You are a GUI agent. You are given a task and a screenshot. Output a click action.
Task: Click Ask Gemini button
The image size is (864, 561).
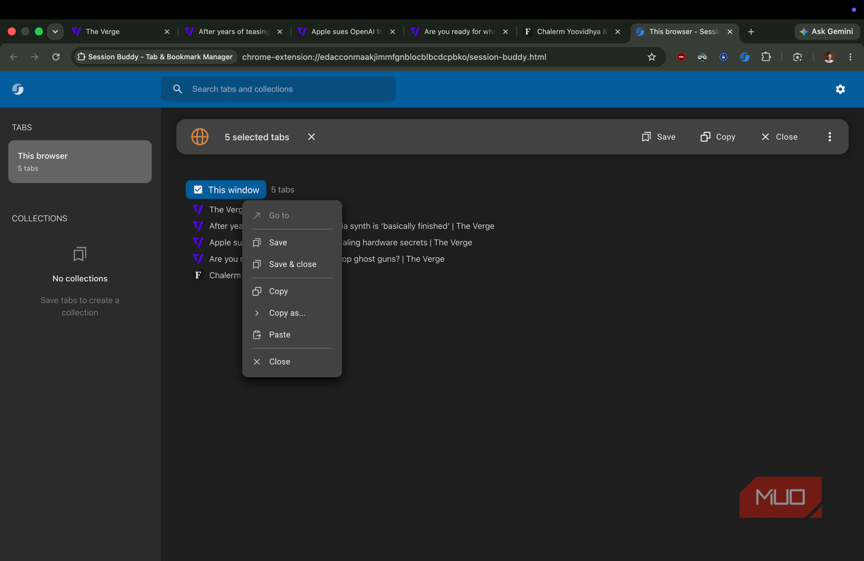[827, 31]
